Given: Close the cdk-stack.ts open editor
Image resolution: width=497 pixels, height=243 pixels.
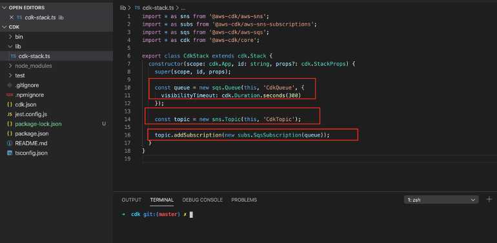Looking at the screenshot, I should click(12, 17).
